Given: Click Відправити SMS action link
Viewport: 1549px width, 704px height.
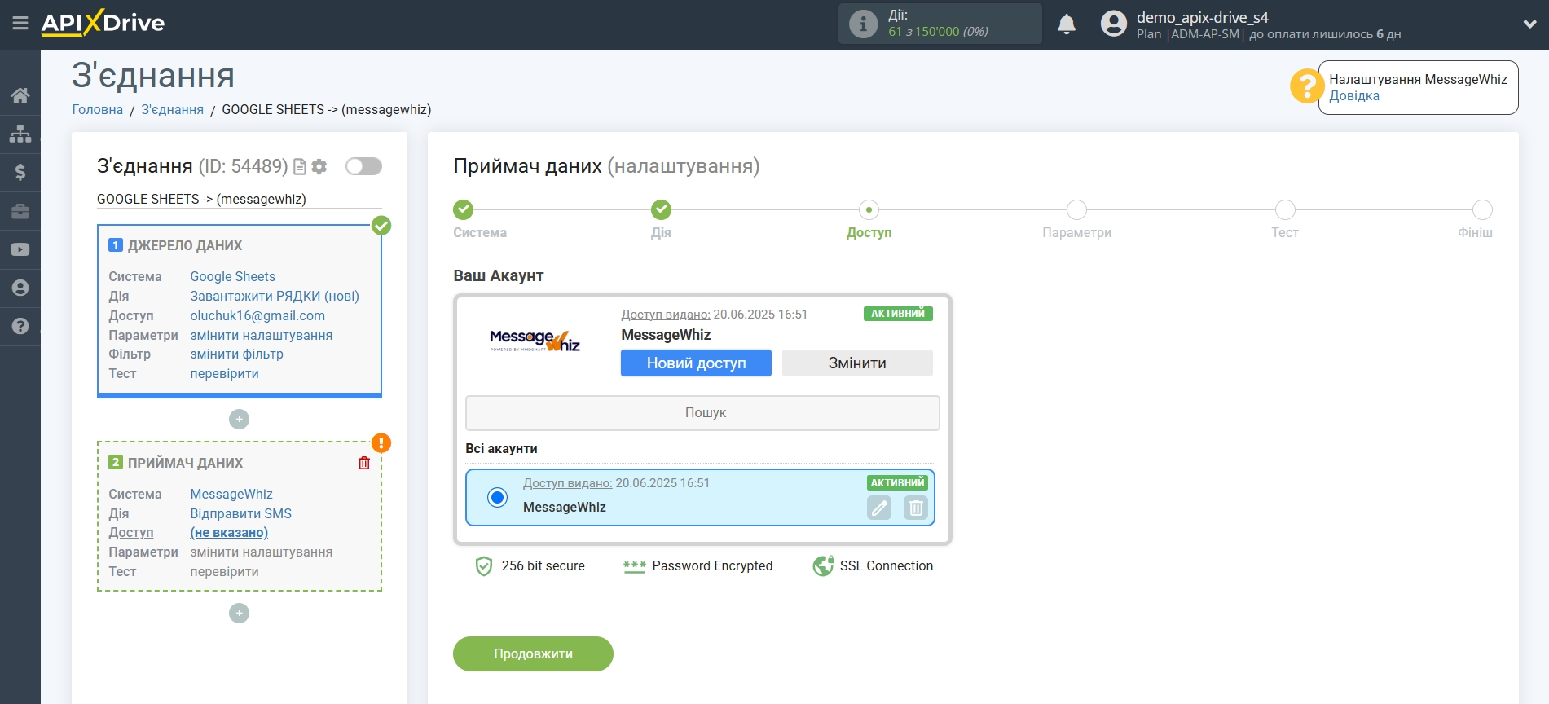Looking at the screenshot, I should coord(240,514).
